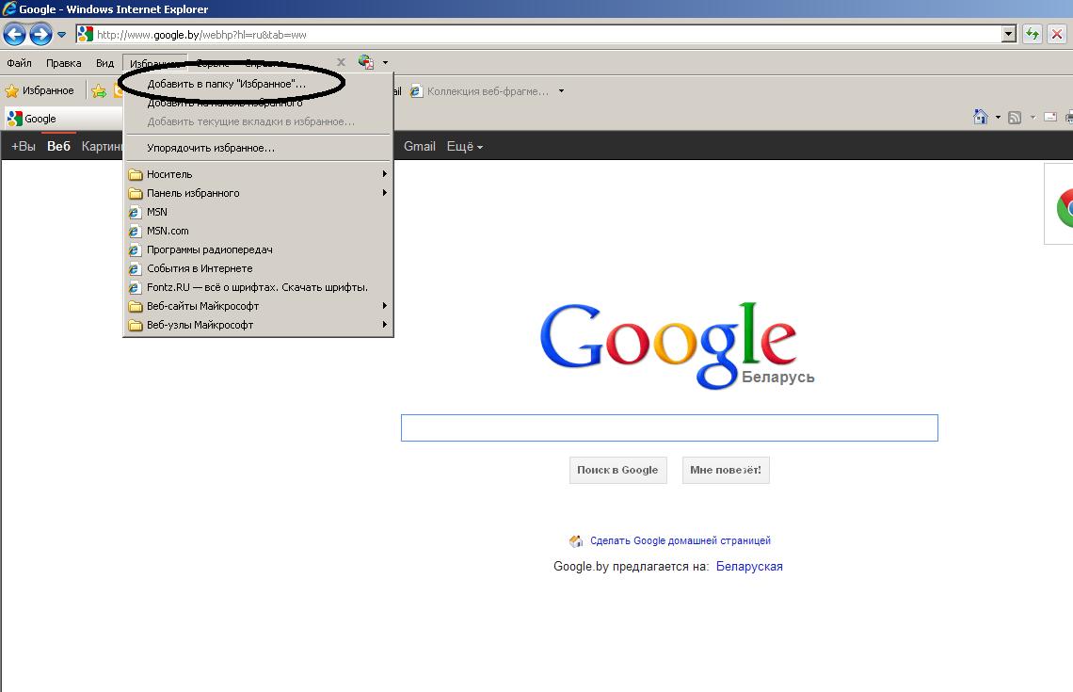Open the Вид menu
1073x692 pixels.
[x=104, y=63]
